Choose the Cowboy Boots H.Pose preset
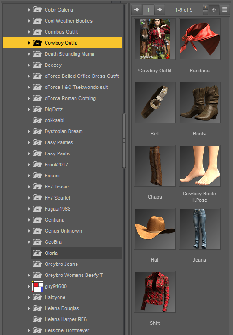 199,165
